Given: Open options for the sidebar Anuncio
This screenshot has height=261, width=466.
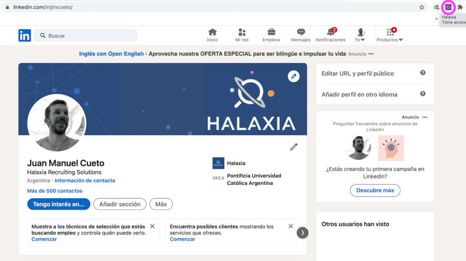Looking at the screenshot, I should click(425, 117).
